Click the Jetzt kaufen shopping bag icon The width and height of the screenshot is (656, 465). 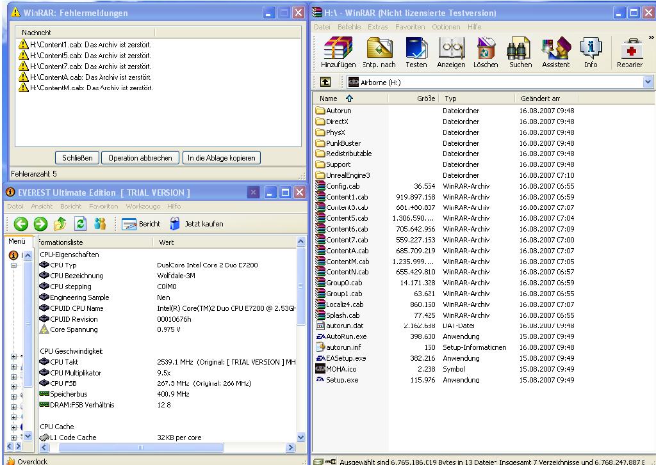point(174,224)
